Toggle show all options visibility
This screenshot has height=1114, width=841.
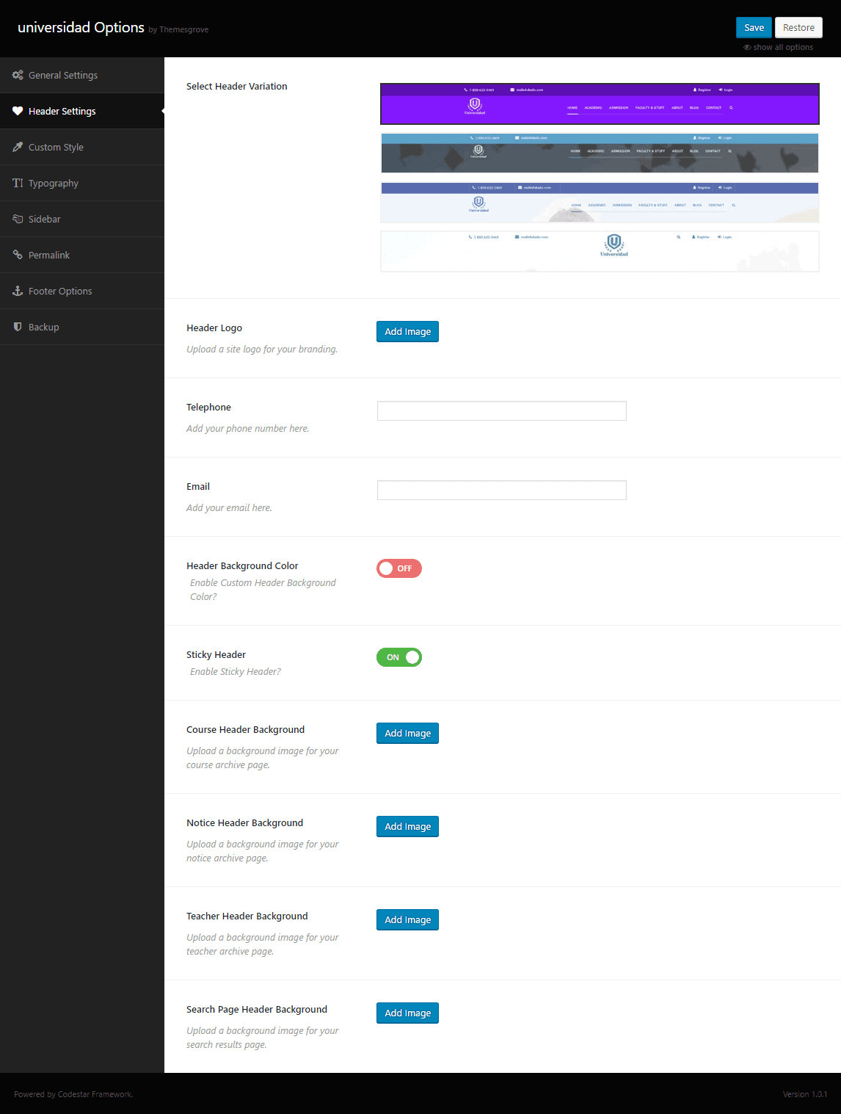[778, 46]
